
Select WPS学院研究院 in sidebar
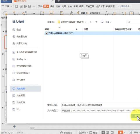coord(22,66)
